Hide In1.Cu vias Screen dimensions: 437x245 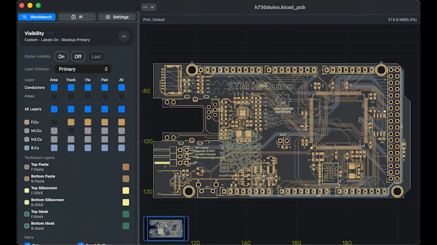click(x=88, y=131)
